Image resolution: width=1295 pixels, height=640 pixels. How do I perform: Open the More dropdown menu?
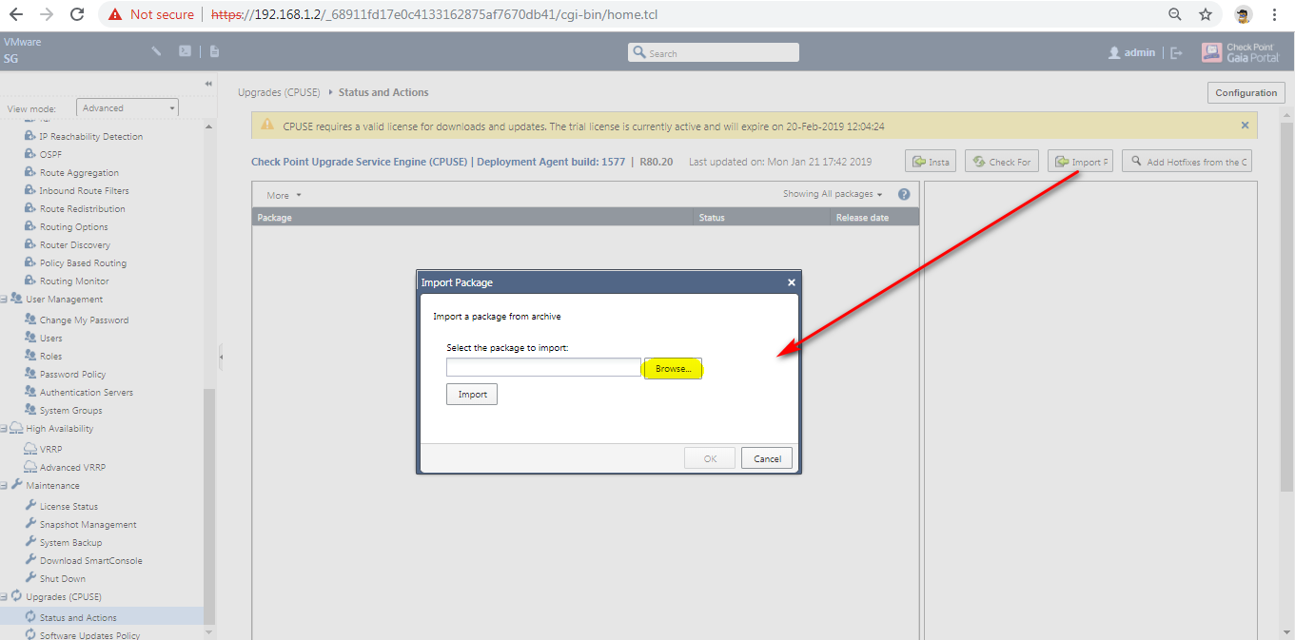click(284, 195)
